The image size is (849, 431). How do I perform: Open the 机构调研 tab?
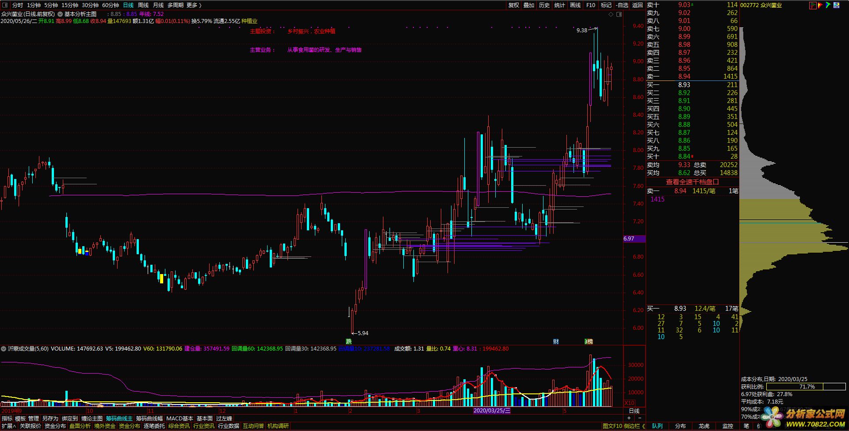278,426
